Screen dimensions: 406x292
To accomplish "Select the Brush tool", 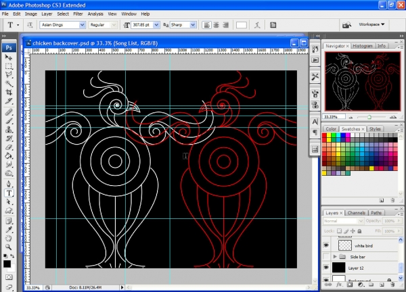I will [9, 121].
